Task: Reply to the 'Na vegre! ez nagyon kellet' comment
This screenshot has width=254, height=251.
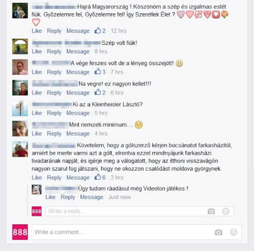Action: click(54, 93)
